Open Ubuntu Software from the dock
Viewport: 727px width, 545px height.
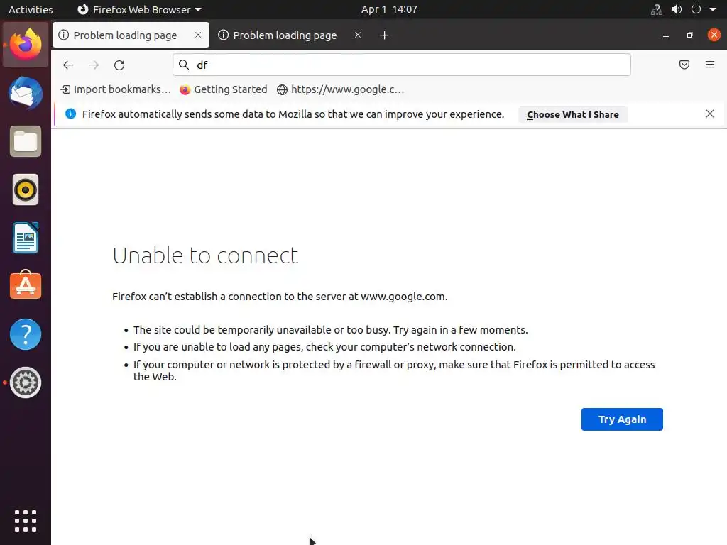26,285
